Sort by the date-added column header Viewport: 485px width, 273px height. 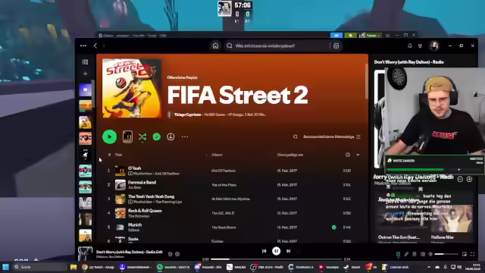(290, 155)
